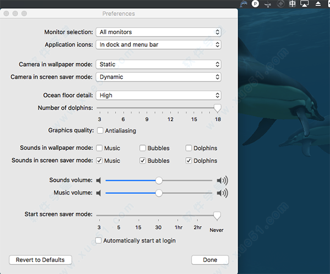Click the Never label under Start screen saver
Image resolution: width=330 pixels, height=274 pixels.
point(217,230)
